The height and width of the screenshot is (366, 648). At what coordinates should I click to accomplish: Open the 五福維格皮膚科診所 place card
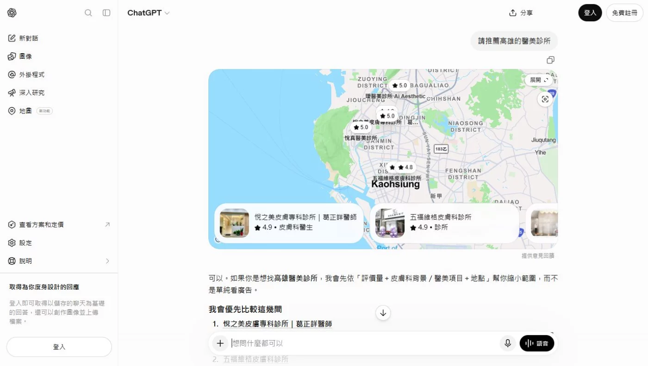click(444, 223)
